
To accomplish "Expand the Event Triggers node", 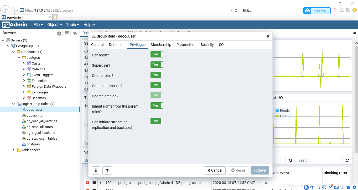I will [x=24, y=75].
